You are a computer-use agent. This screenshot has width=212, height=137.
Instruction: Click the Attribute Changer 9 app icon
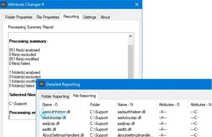[x=4, y=4]
